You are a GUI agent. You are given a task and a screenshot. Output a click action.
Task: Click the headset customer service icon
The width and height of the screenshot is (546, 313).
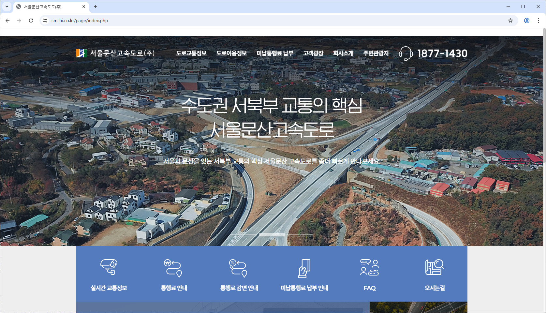pos(406,53)
